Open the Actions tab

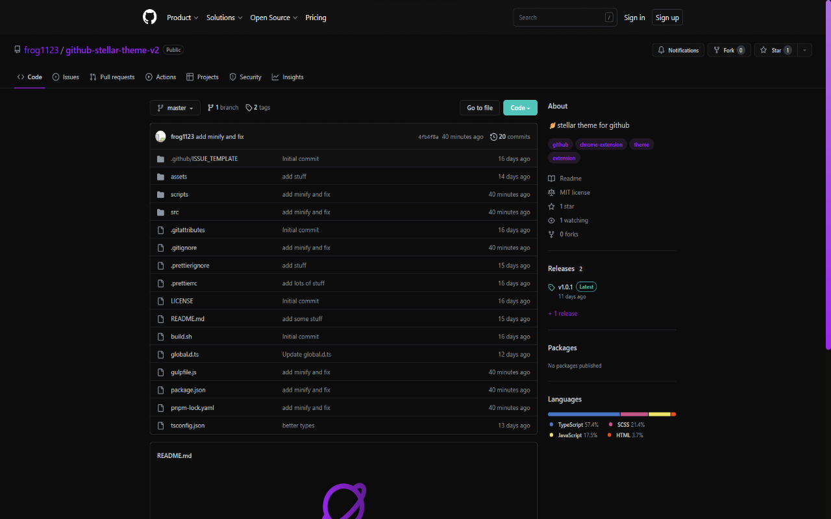pyautogui.click(x=161, y=77)
